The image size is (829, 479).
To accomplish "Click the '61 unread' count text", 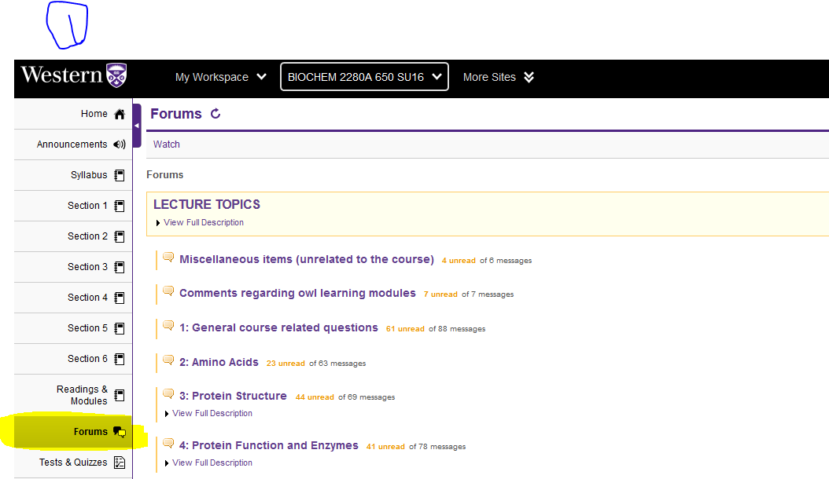I will (406, 328).
